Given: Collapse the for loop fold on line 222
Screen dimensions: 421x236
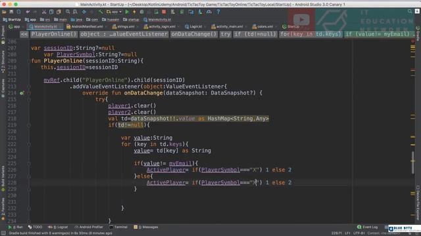Looking at the screenshot, I should click(29, 144).
